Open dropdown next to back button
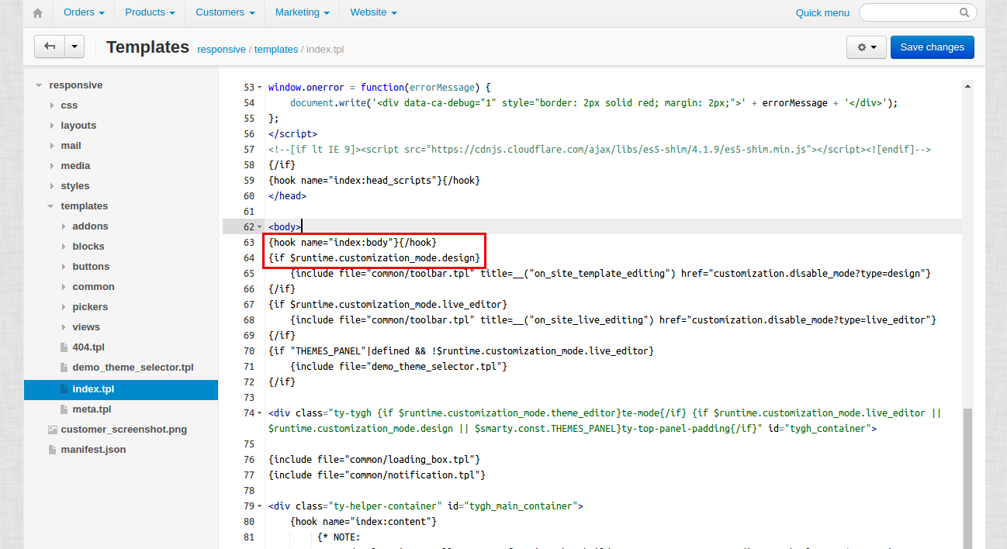 point(74,47)
